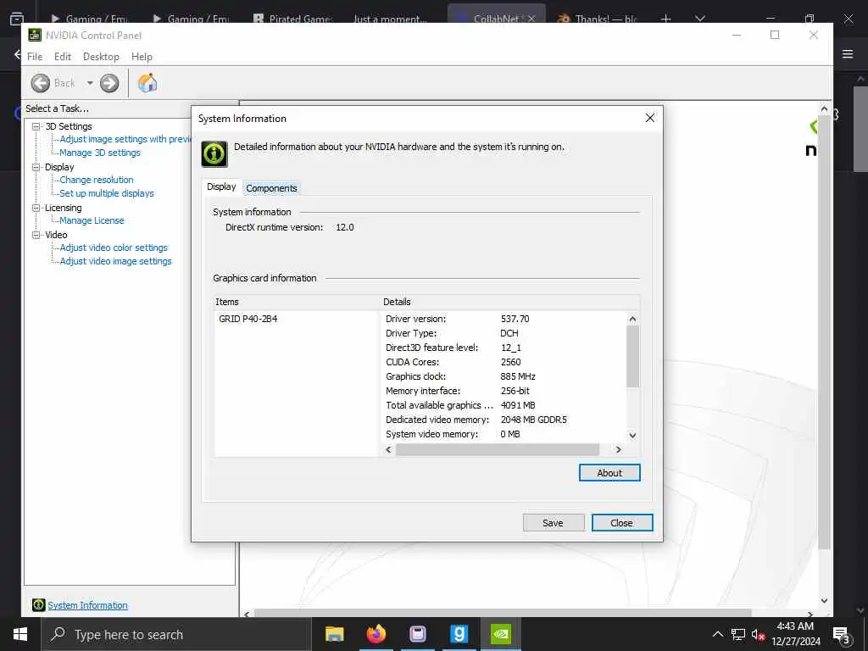This screenshot has width=868, height=651.
Task: Click the main panel scroll-down arrow
Action: click(824, 601)
